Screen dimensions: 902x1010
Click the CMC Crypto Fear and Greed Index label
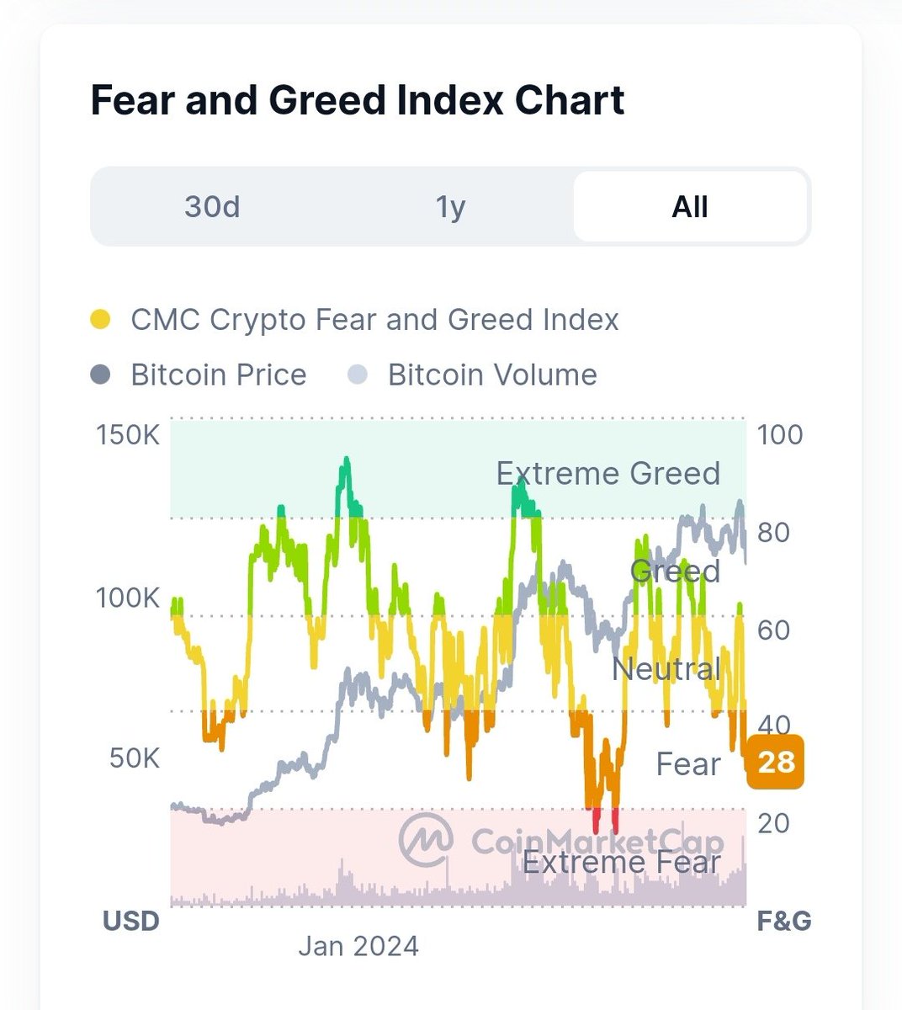pyautogui.click(x=374, y=320)
